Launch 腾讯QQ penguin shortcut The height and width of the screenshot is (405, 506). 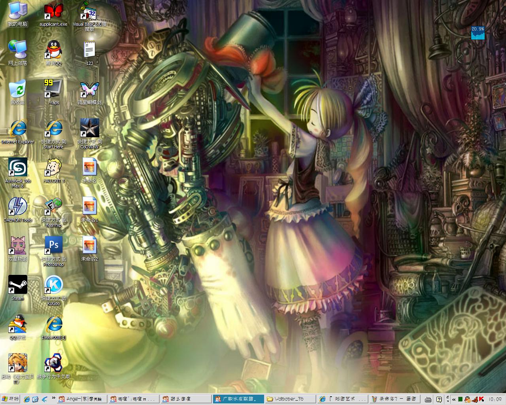coord(53,53)
